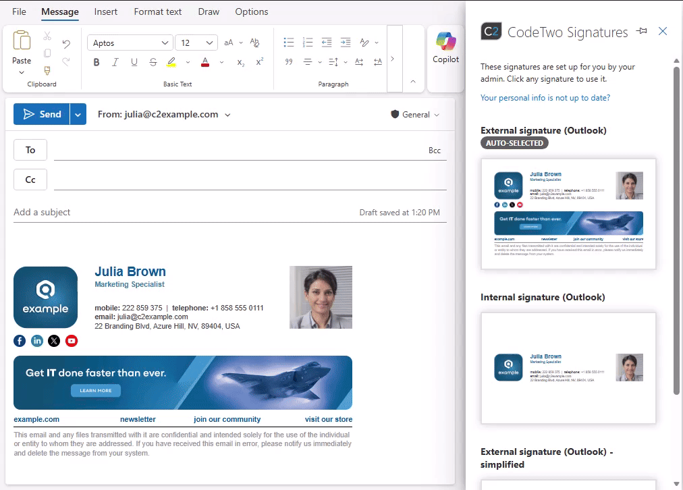The width and height of the screenshot is (683, 490).
Task: Click the Cut scissors icon
Action: (47, 36)
